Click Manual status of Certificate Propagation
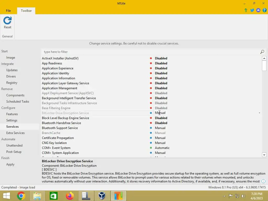The image size is (268, 201). (x=160, y=138)
